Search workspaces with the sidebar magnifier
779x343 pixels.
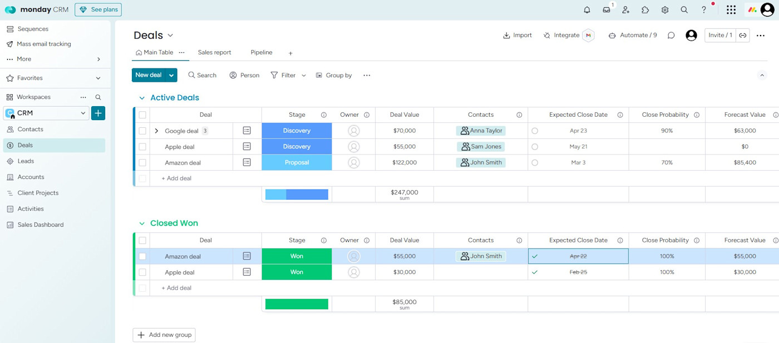98,97
